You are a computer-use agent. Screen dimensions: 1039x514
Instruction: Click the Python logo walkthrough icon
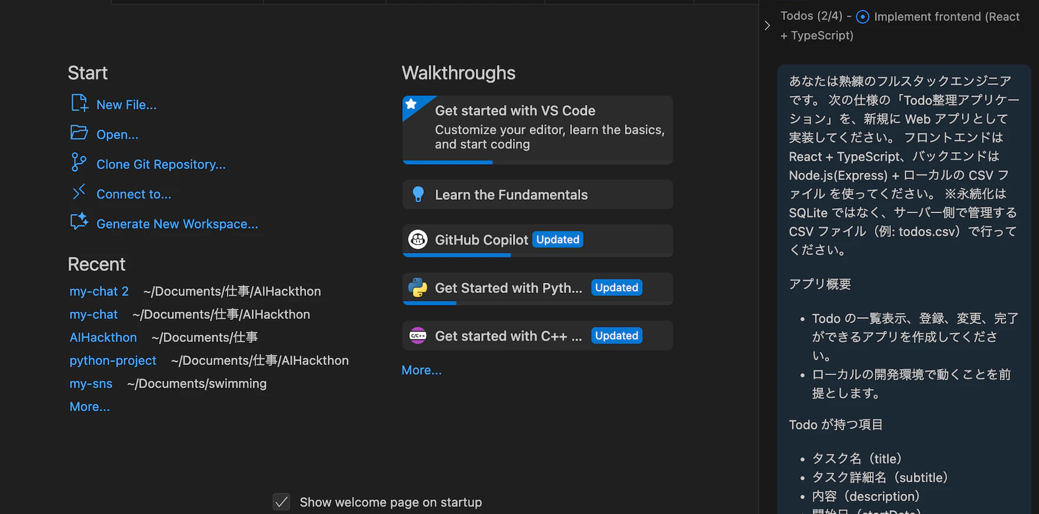(x=418, y=288)
